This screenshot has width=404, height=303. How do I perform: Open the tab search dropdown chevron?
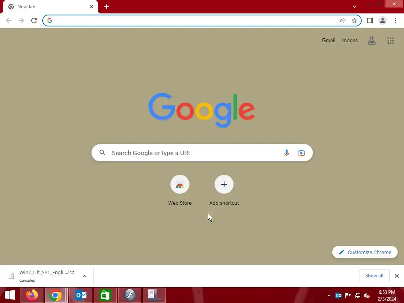(x=355, y=7)
